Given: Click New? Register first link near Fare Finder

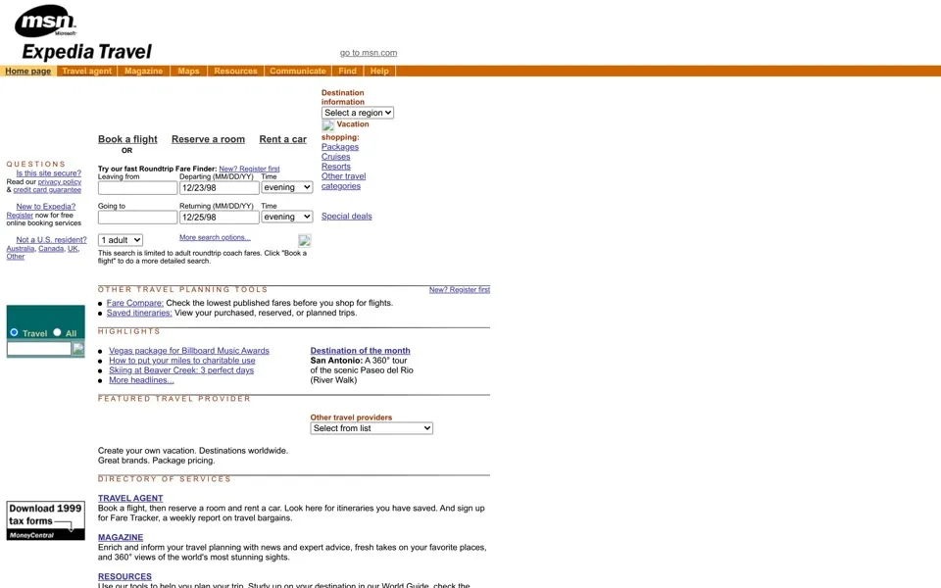Looking at the screenshot, I should click(x=249, y=170).
